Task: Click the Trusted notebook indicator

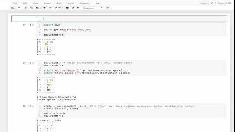Action: [203, 3]
